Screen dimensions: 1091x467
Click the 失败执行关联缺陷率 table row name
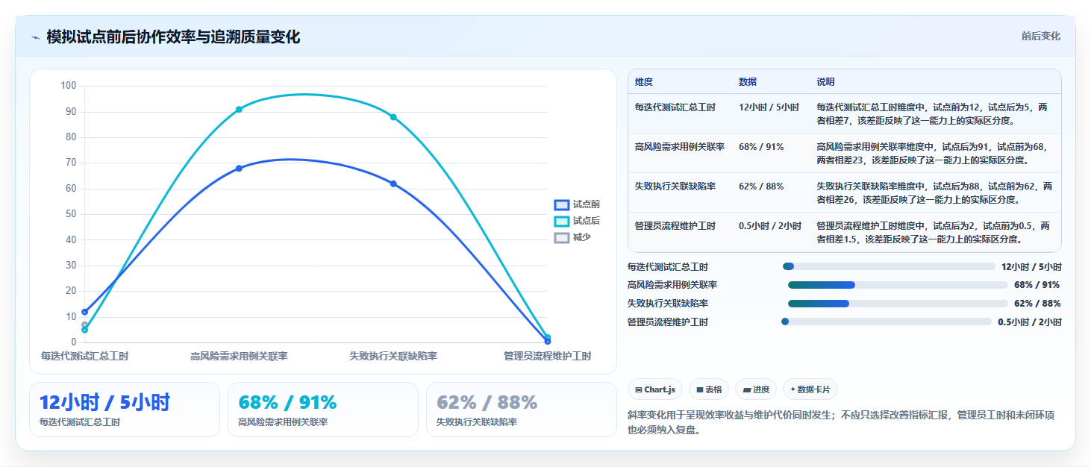675,187
